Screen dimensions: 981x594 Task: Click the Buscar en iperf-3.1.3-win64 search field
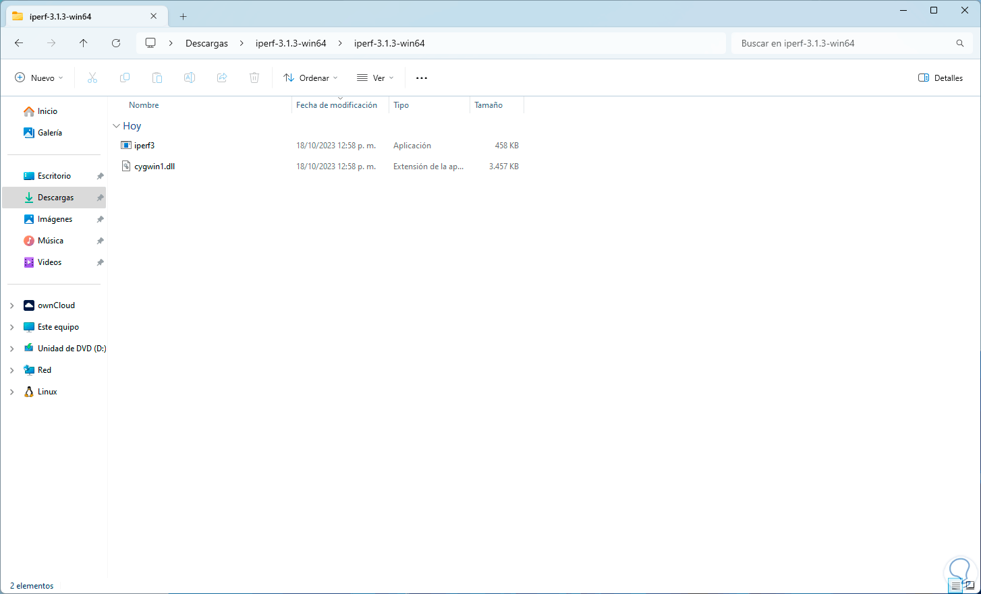click(x=850, y=43)
